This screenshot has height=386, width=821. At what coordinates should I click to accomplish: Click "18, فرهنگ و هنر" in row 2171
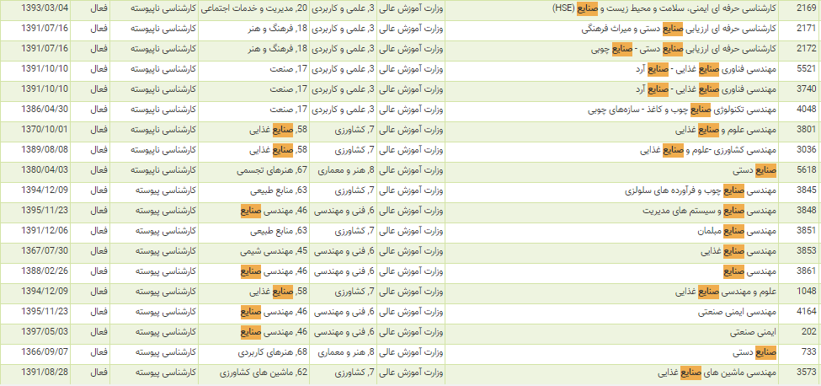point(278,29)
